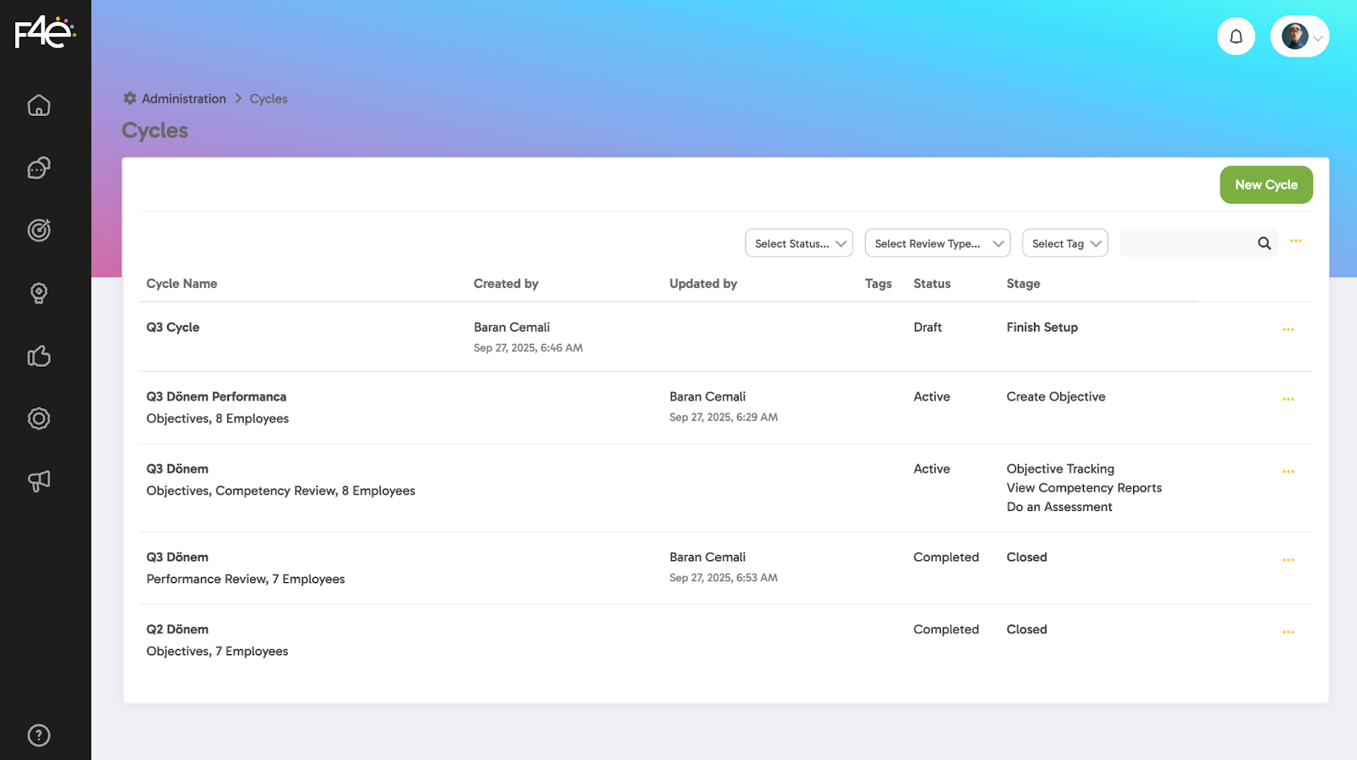Image resolution: width=1357 pixels, height=760 pixels.
Task: Expand the Select Status dropdown
Action: point(799,243)
